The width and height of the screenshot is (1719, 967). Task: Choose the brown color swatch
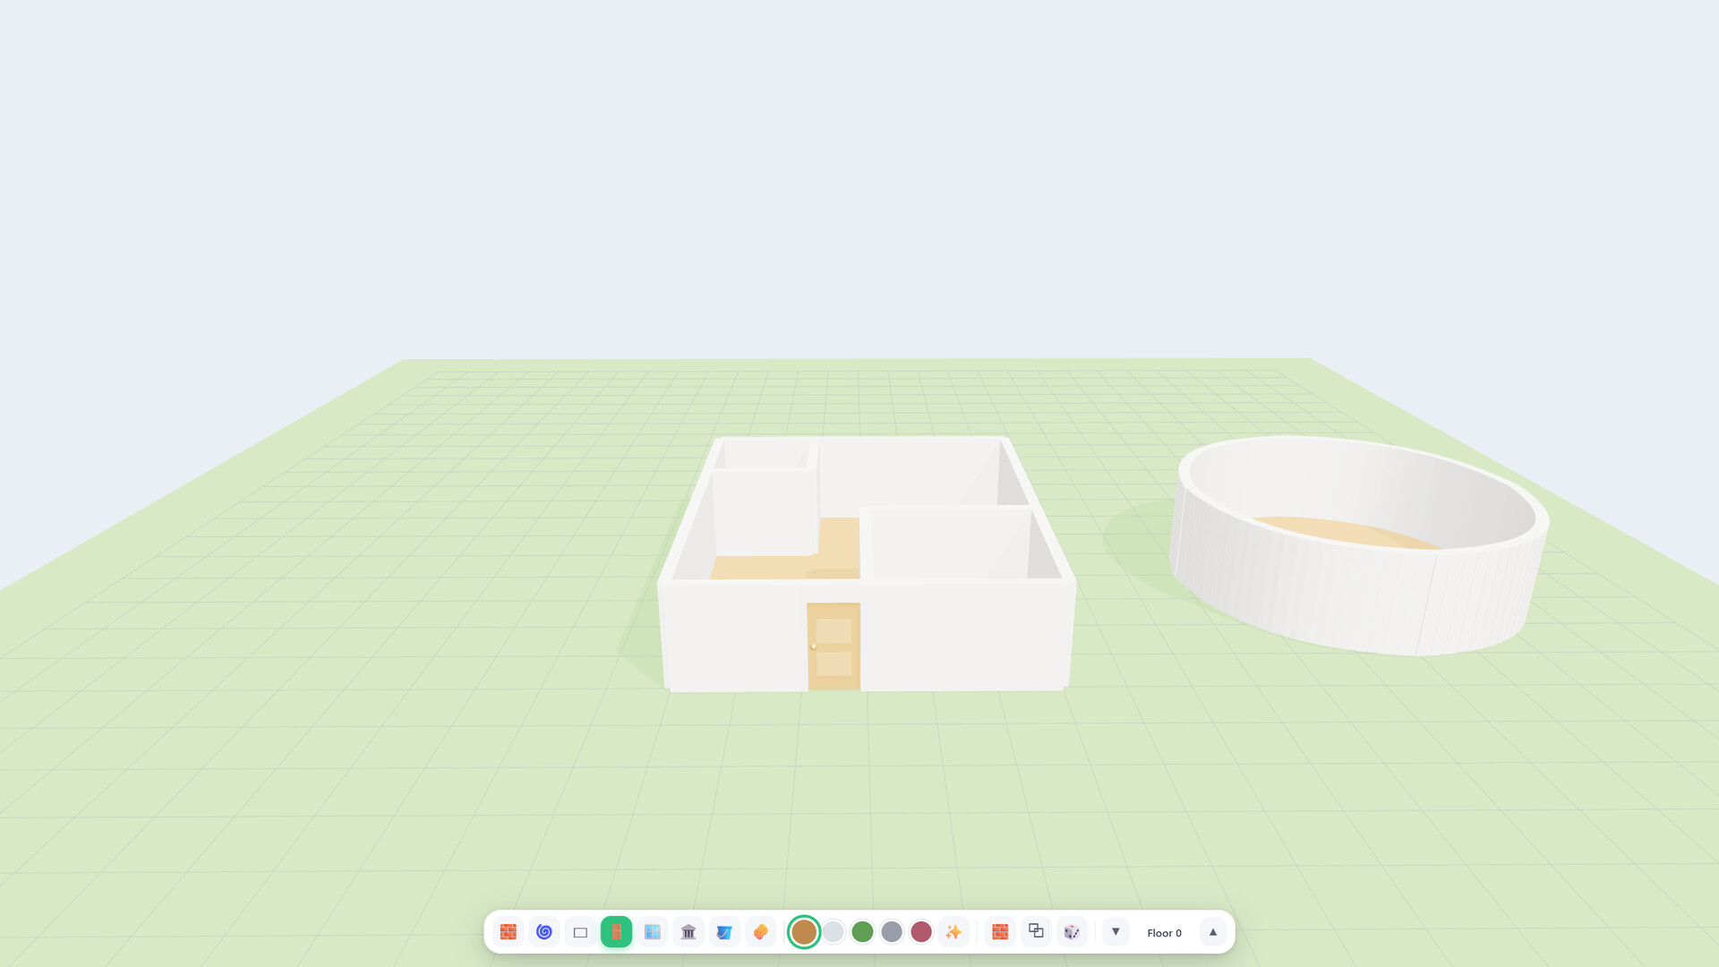coord(804,932)
